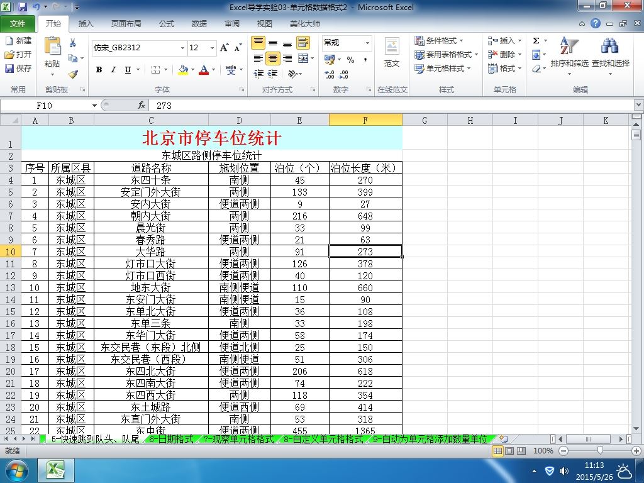Increase font size with the larger A
Viewport: 644px width, 483px height.
[225, 48]
